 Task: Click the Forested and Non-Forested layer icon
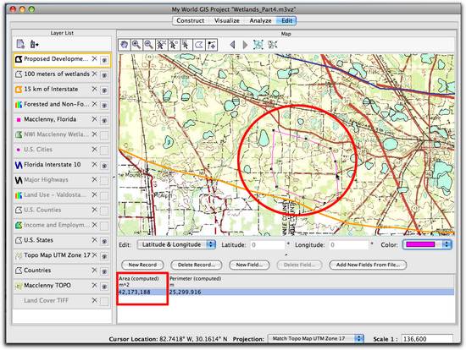tap(19, 104)
